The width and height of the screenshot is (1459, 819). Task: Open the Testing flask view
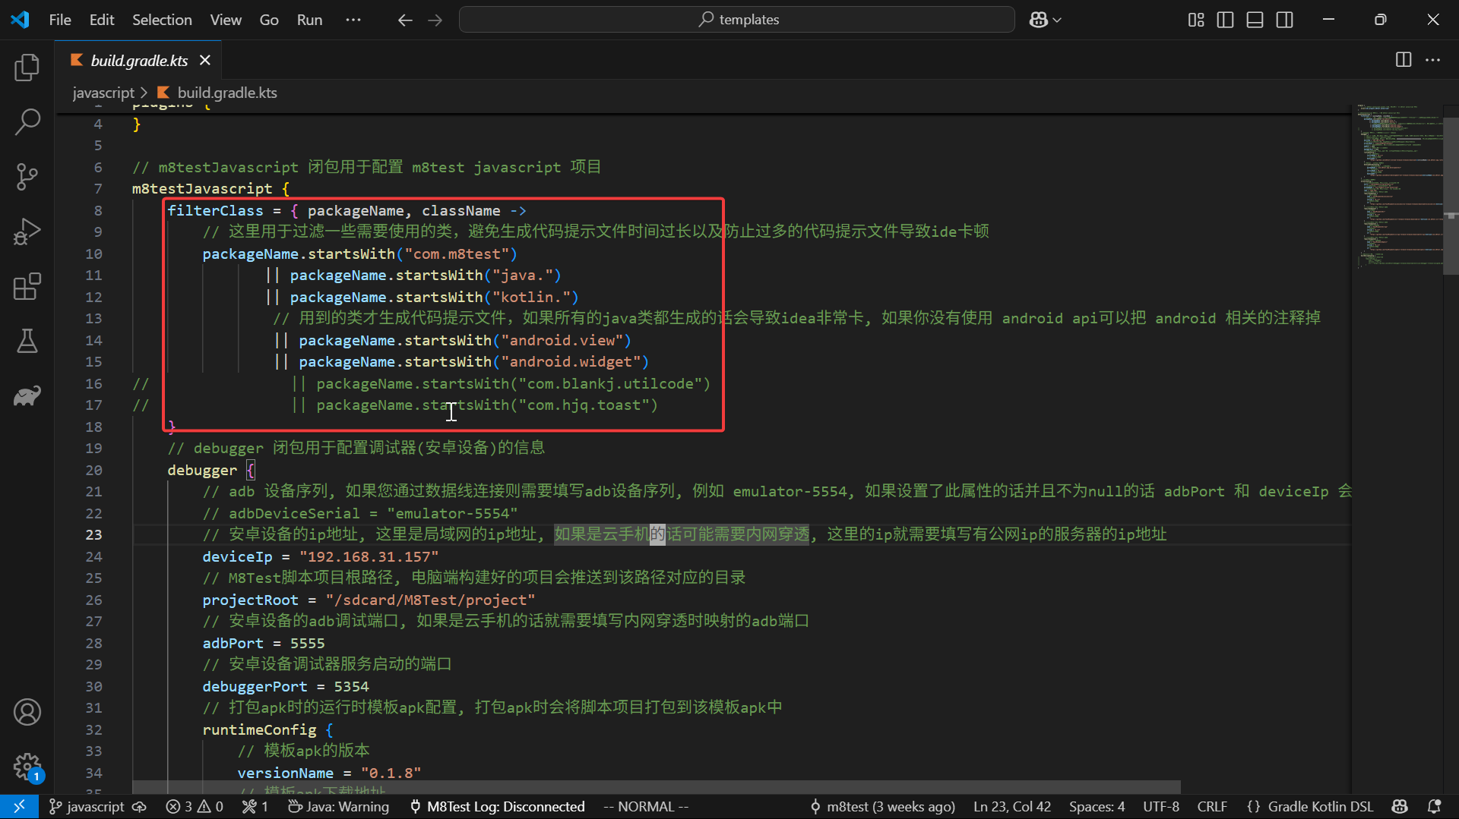pyautogui.click(x=27, y=341)
